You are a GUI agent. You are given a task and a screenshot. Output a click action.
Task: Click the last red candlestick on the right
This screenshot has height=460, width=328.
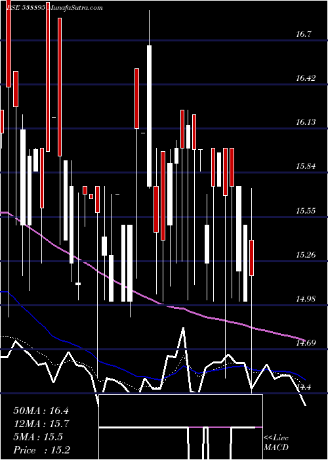pos(251,258)
